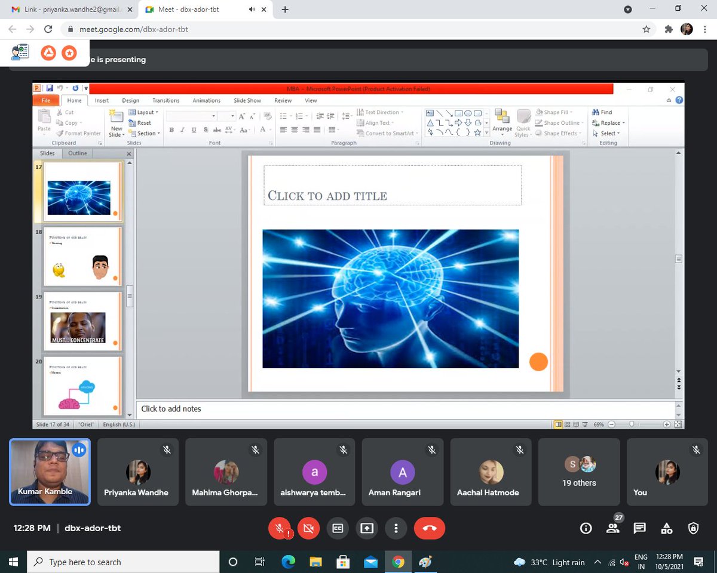Open Meet host controls shield icon
Image resolution: width=717 pixels, height=573 pixels.
[x=693, y=528]
